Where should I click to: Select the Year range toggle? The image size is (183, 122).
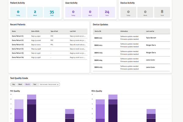click(35, 84)
